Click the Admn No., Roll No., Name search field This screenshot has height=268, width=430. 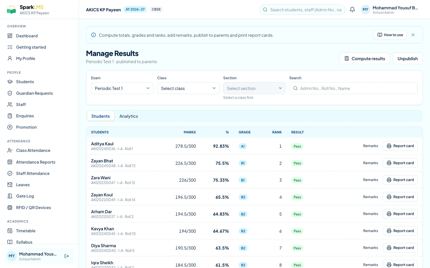point(353,88)
